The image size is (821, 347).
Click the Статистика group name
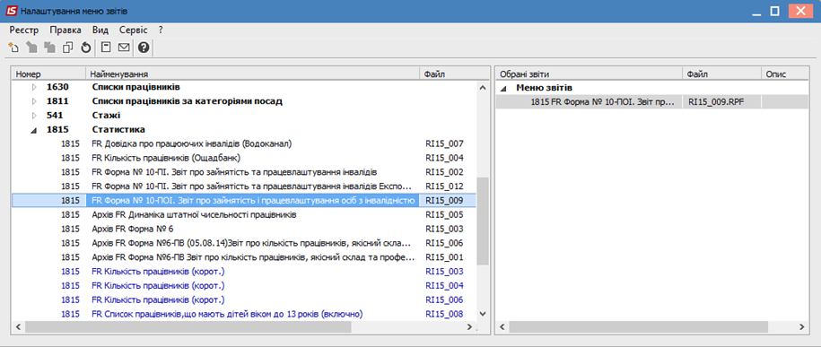(x=118, y=129)
